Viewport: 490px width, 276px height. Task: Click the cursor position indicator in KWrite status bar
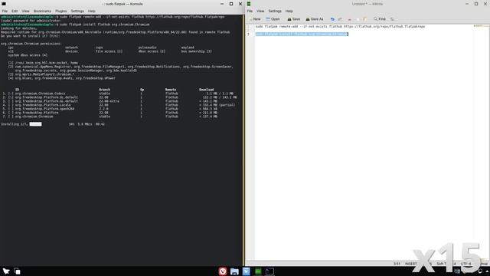[x=397, y=264]
